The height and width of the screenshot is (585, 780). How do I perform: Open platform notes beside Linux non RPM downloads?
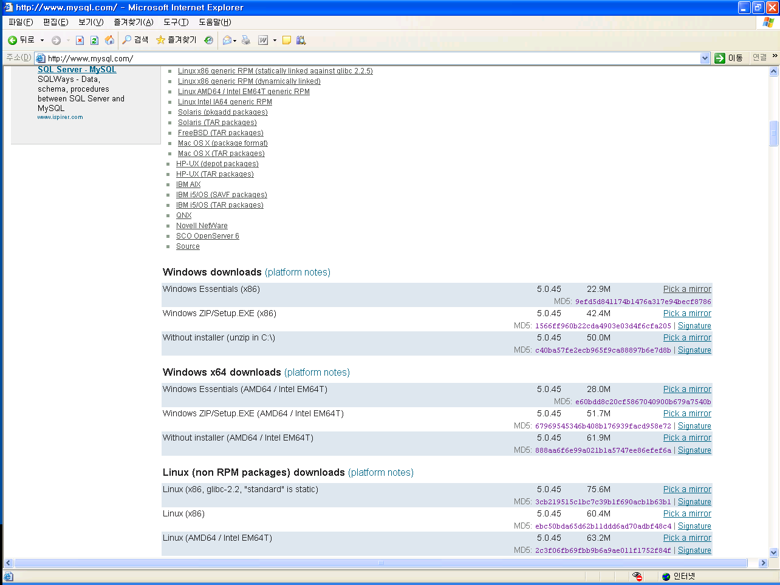coord(381,473)
